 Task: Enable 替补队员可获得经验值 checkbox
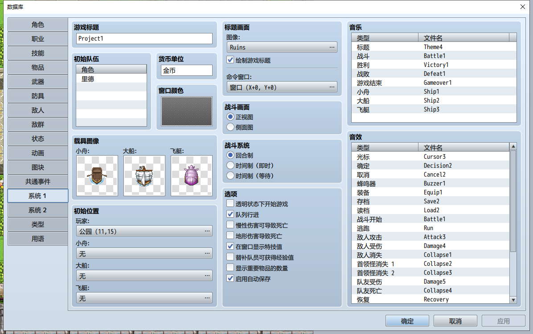click(x=230, y=257)
